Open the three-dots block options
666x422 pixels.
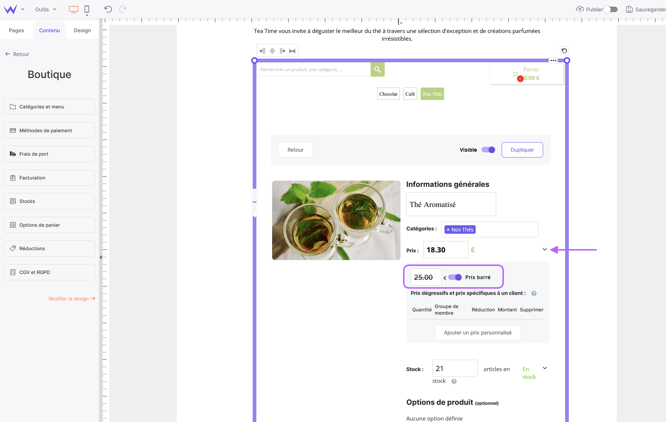tap(553, 60)
